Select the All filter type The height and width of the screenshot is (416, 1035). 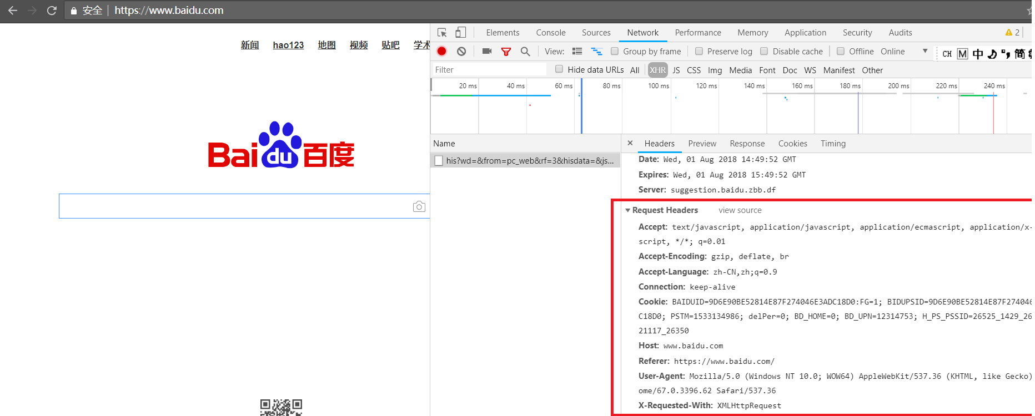pyautogui.click(x=635, y=70)
